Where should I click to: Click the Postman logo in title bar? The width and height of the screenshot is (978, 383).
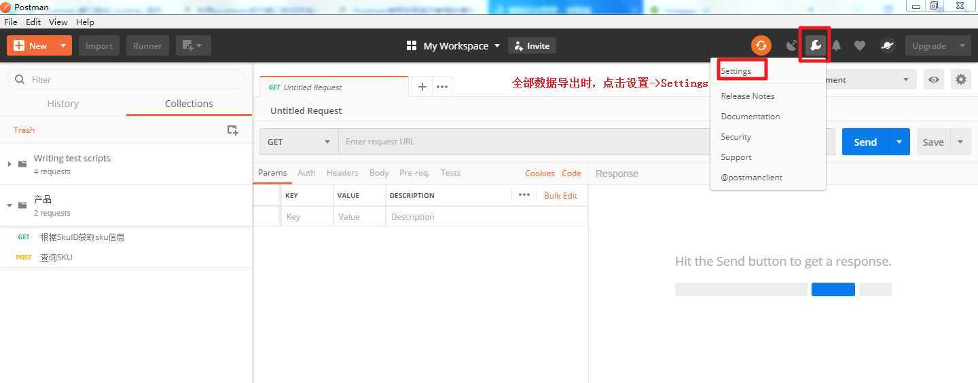coord(6,7)
